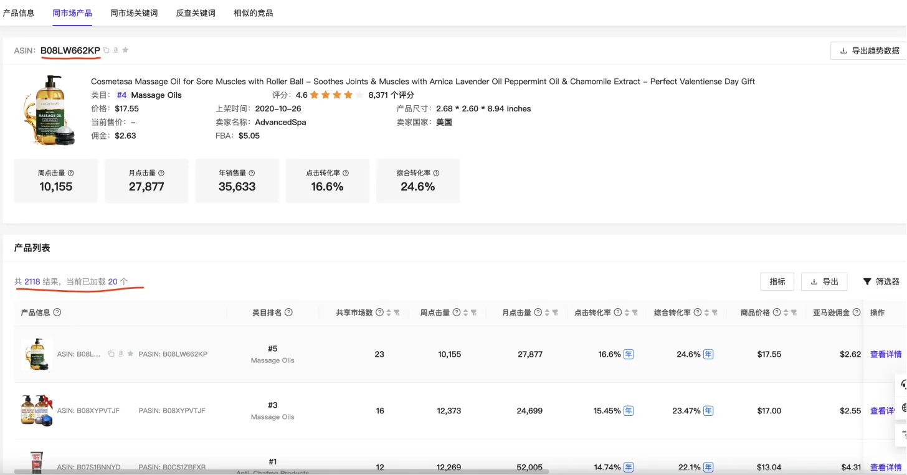
Task: Click help icon beside 综合转化率 card
Action: (x=436, y=173)
